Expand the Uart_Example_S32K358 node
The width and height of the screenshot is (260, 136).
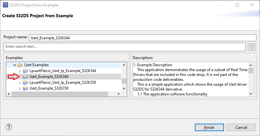click(20, 88)
